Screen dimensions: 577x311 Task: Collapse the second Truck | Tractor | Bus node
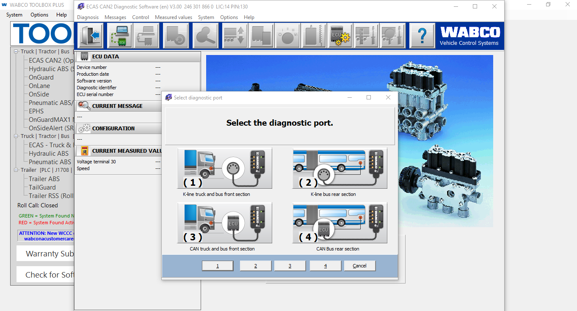tap(17, 136)
